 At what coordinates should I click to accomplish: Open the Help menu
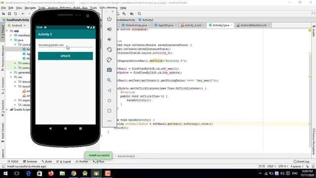click(x=123, y=8)
